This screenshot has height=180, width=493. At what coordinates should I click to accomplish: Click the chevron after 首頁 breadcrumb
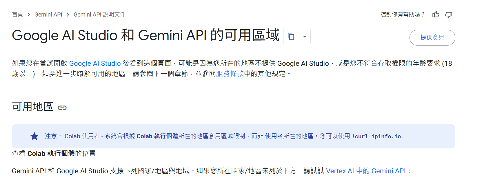click(29, 14)
